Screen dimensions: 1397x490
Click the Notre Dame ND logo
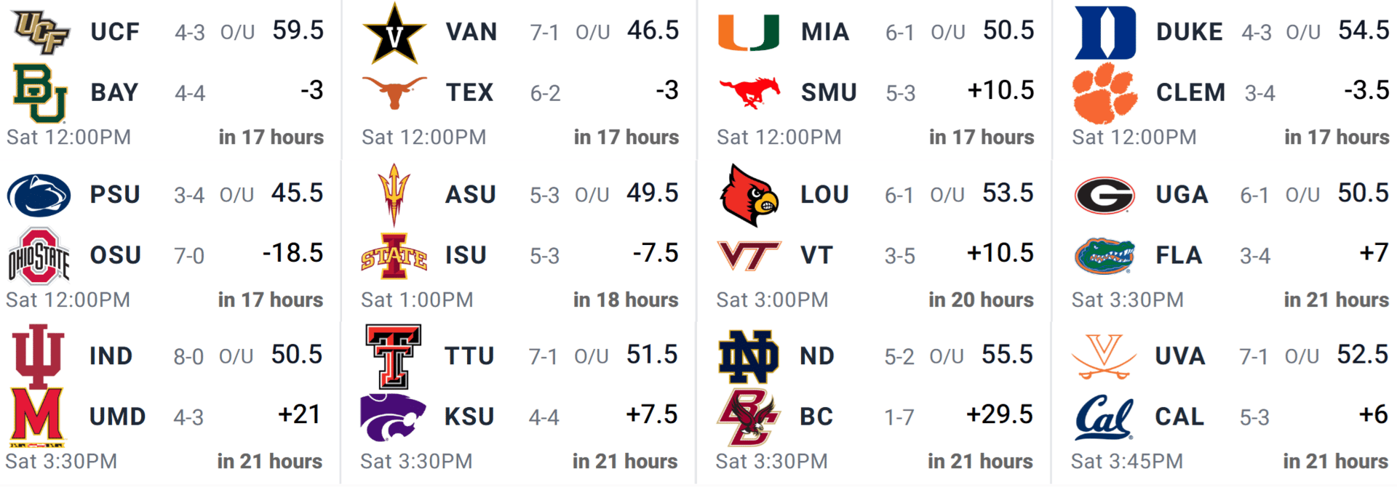(748, 356)
